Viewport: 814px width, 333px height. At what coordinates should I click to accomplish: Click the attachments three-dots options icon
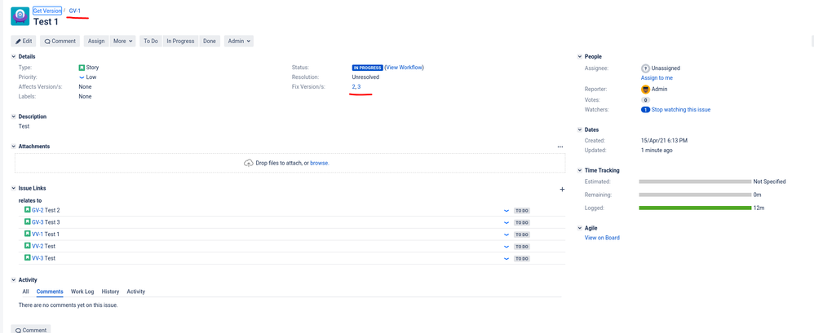click(x=560, y=147)
